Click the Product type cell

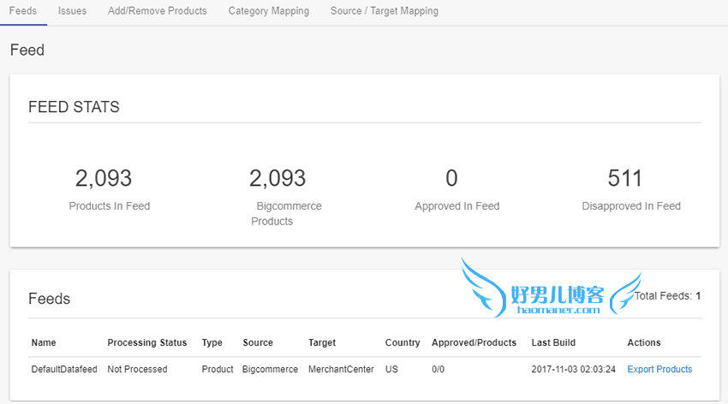tap(218, 369)
